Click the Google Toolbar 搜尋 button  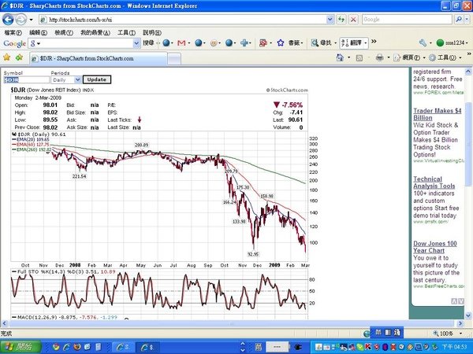[x=148, y=43]
